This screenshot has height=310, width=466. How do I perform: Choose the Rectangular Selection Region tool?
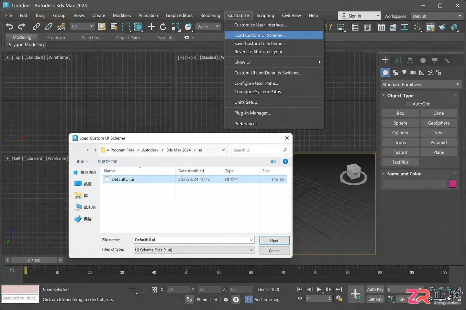126,27
